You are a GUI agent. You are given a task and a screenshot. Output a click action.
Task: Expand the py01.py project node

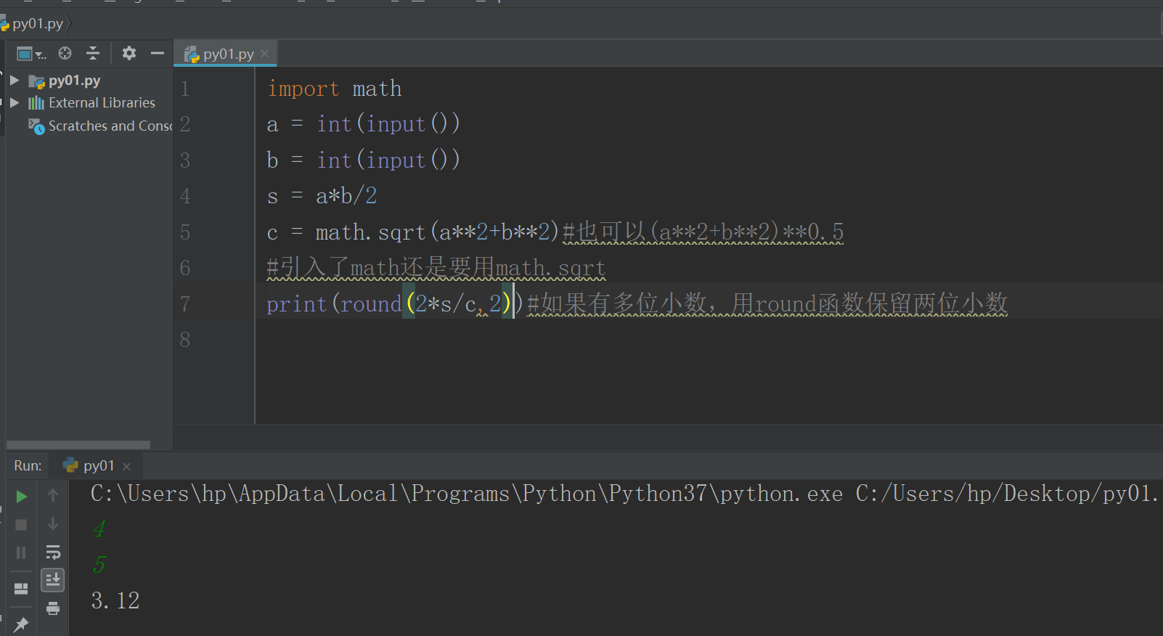pos(15,80)
